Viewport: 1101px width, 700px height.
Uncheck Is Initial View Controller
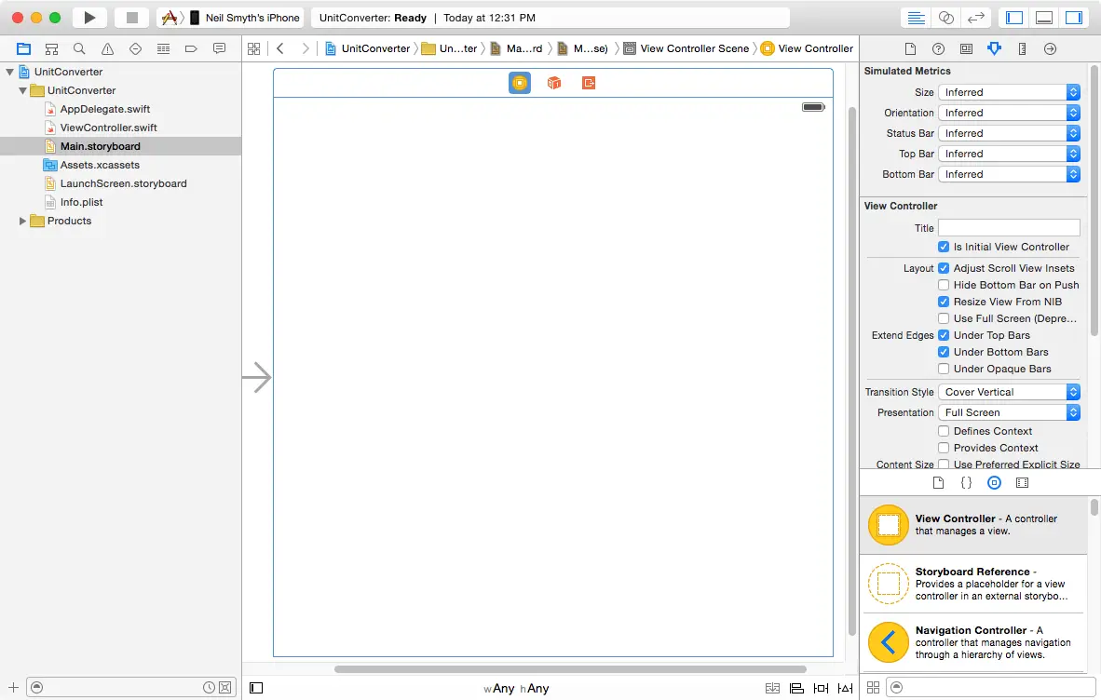[x=944, y=247]
